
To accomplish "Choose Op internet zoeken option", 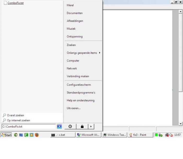I will tap(16, 120).
